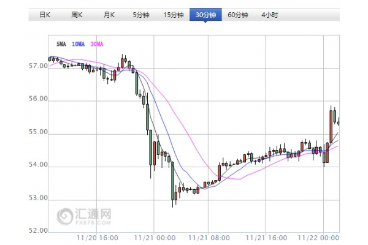
Task: Switch to the 60分钟 interval tab
Action: coord(238,15)
